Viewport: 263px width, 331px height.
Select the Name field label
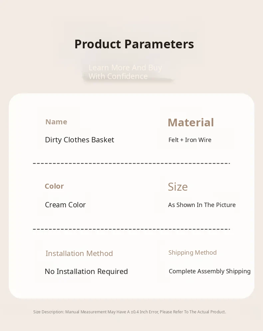pos(56,122)
